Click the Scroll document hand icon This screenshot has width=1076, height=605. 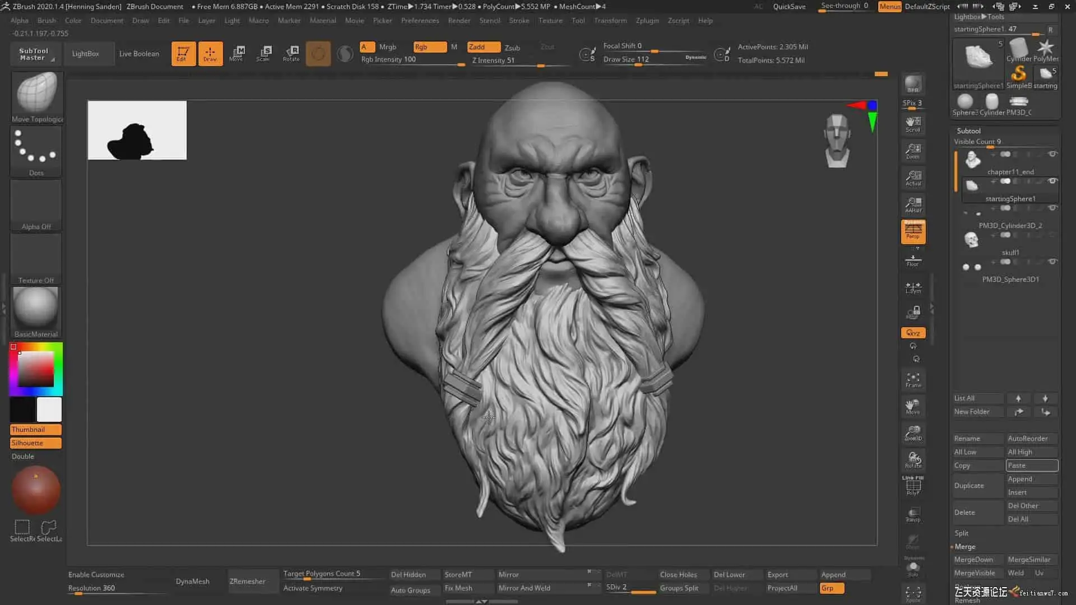[913, 124]
